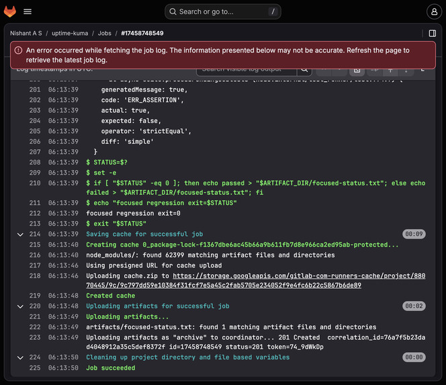The image size is (446, 385).
Task: Select log line number 201
Action: click(35, 89)
